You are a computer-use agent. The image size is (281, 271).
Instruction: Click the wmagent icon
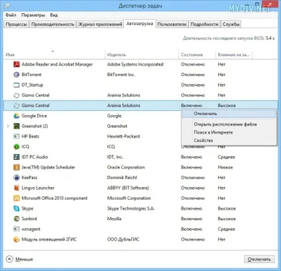17,229
